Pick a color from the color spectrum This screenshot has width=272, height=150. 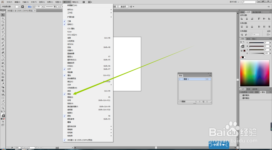coord(255,73)
